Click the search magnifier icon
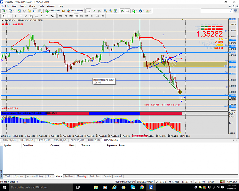Viewport: 239px width, 191px height. (231, 11)
